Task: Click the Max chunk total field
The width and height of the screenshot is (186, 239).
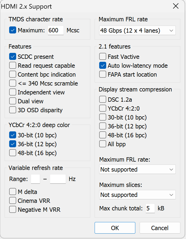Action: click(x=150, y=209)
